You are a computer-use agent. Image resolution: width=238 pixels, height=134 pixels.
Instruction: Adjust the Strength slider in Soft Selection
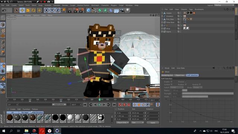coord(208,93)
